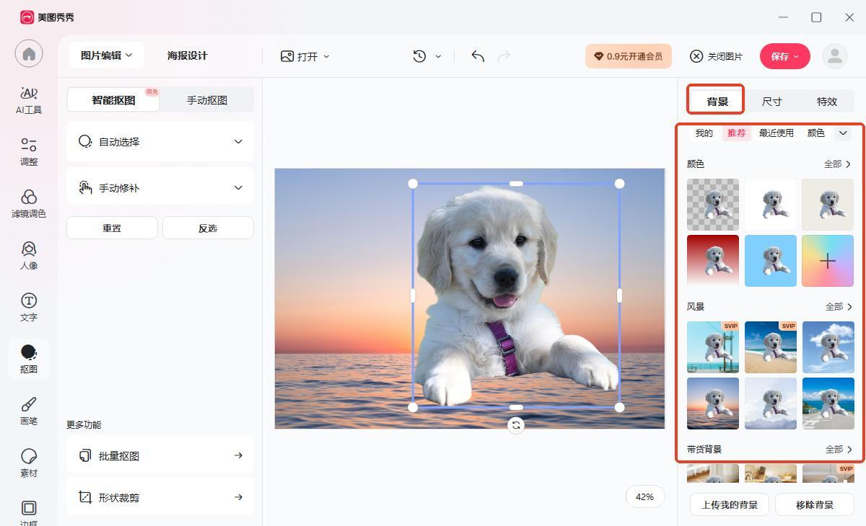This screenshot has height=526, width=866.
Task: Select the 调整 adjustment tool
Action: [29, 151]
